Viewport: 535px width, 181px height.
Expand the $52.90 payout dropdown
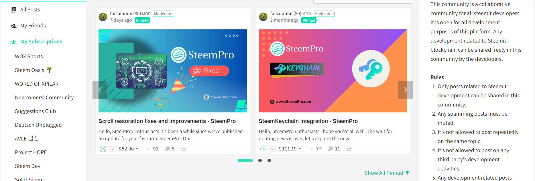tap(137, 149)
